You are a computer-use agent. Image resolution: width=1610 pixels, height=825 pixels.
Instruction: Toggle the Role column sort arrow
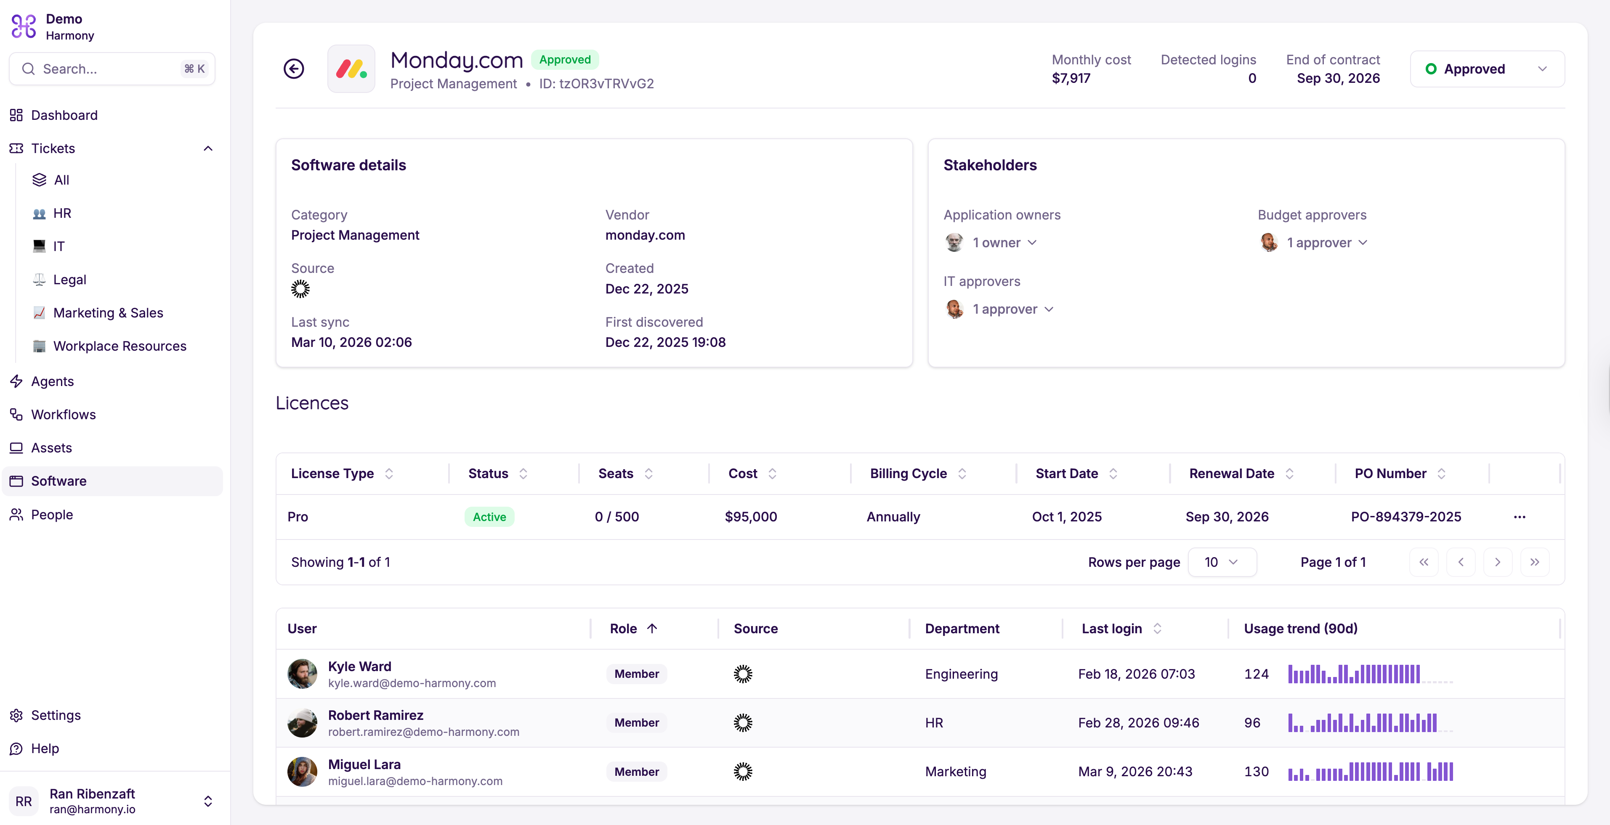[x=652, y=628]
